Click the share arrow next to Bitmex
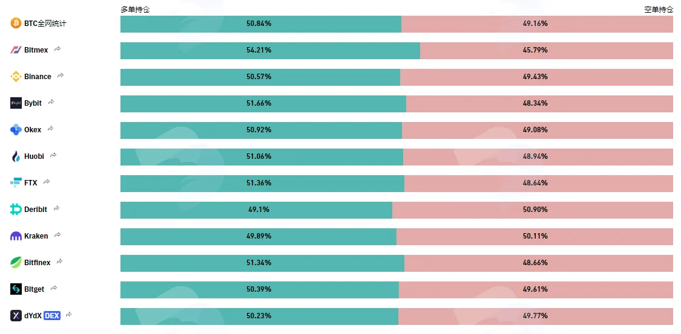This screenshot has height=334, width=681. (58, 50)
